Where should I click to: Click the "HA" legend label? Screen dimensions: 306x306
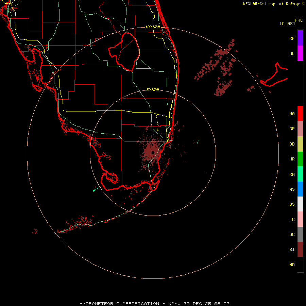[292, 114]
